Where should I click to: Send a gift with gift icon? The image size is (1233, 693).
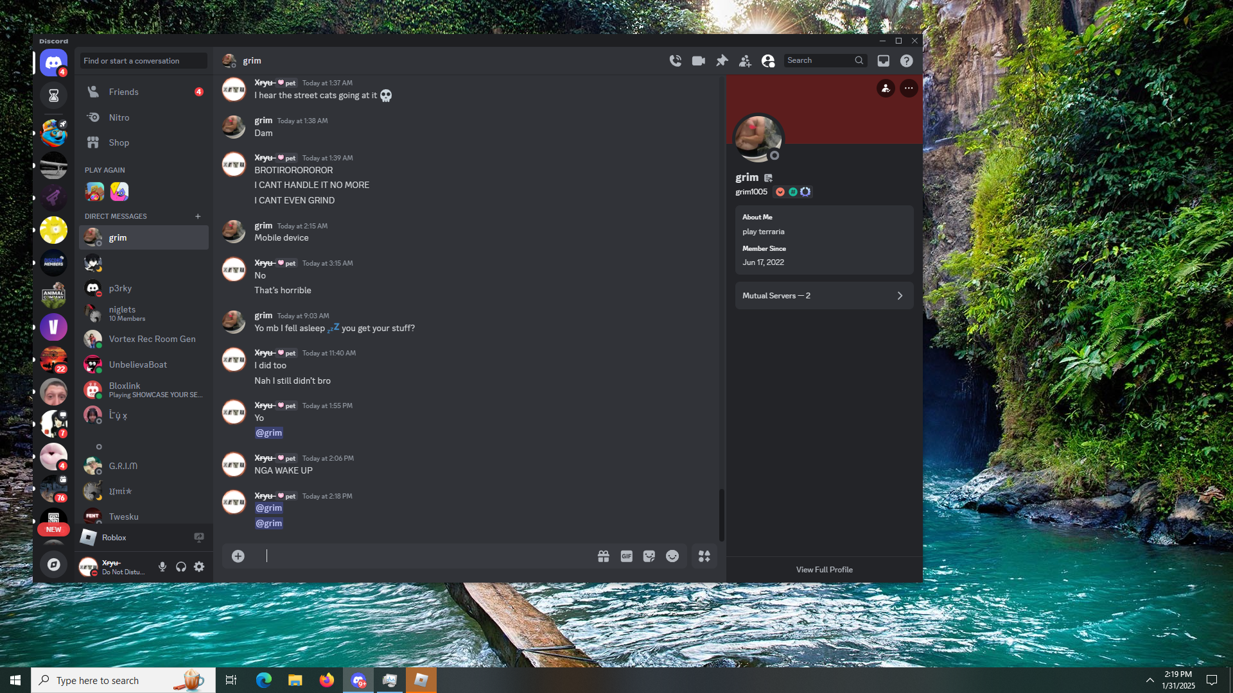coord(603,556)
